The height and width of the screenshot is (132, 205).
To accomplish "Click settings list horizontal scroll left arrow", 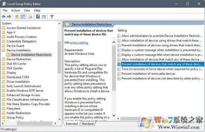I will pyautogui.click(x=118, y=119).
